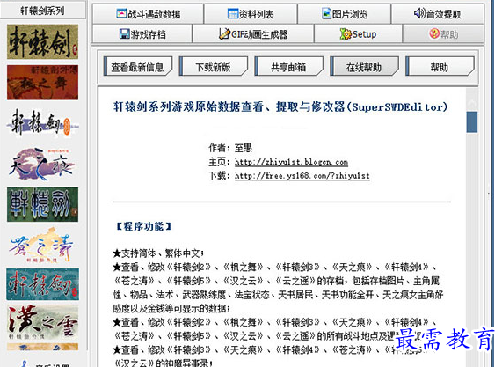Click the 图片浏览 image icon
The height and width of the screenshot is (367, 502).
pyautogui.click(x=326, y=13)
